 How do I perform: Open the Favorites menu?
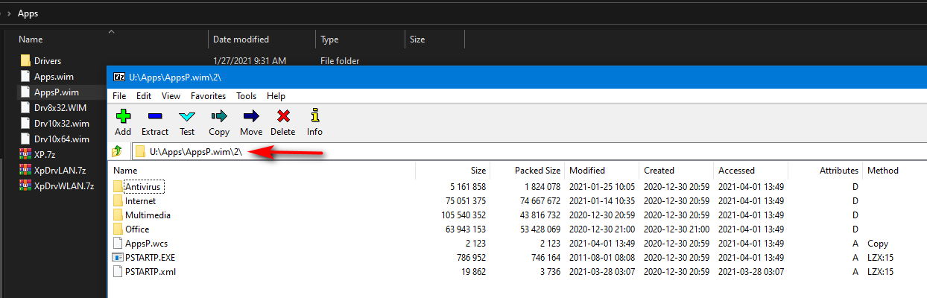click(209, 96)
